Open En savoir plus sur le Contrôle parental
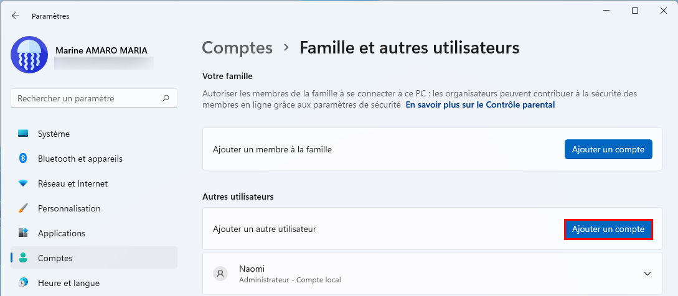678x296 pixels. [x=480, y=104]
